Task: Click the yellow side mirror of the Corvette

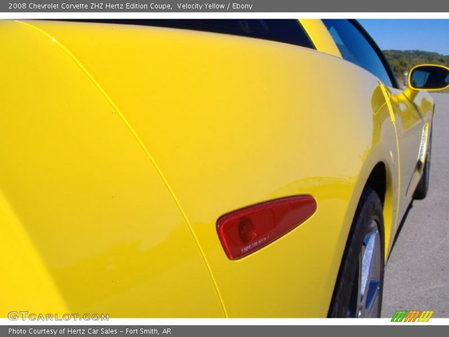Action: pyautogui.click(x=429, y=78)
